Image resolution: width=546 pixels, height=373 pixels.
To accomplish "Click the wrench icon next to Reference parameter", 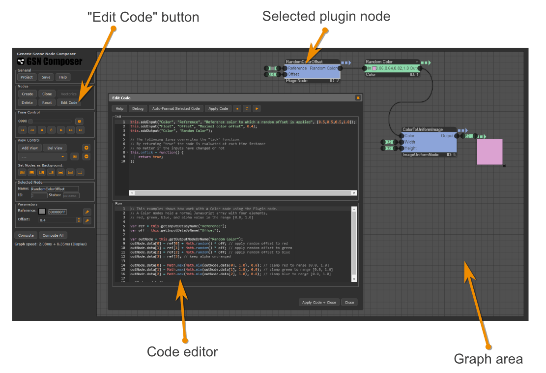I will click(x=87, y=212).
